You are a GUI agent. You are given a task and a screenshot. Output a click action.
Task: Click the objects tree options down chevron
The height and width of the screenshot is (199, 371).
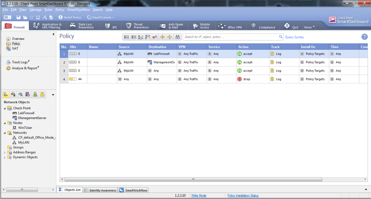(53, 95)
